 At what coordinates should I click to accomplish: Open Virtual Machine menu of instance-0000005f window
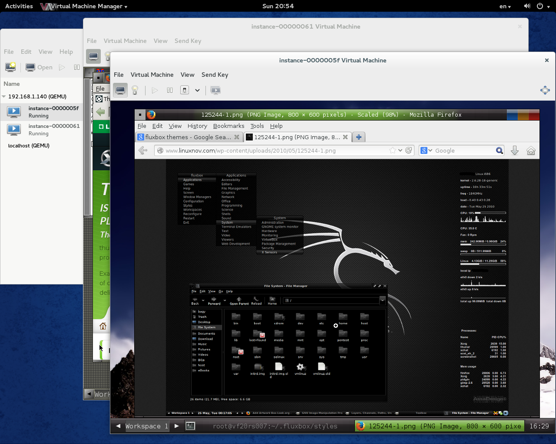(x=152, y=75)
